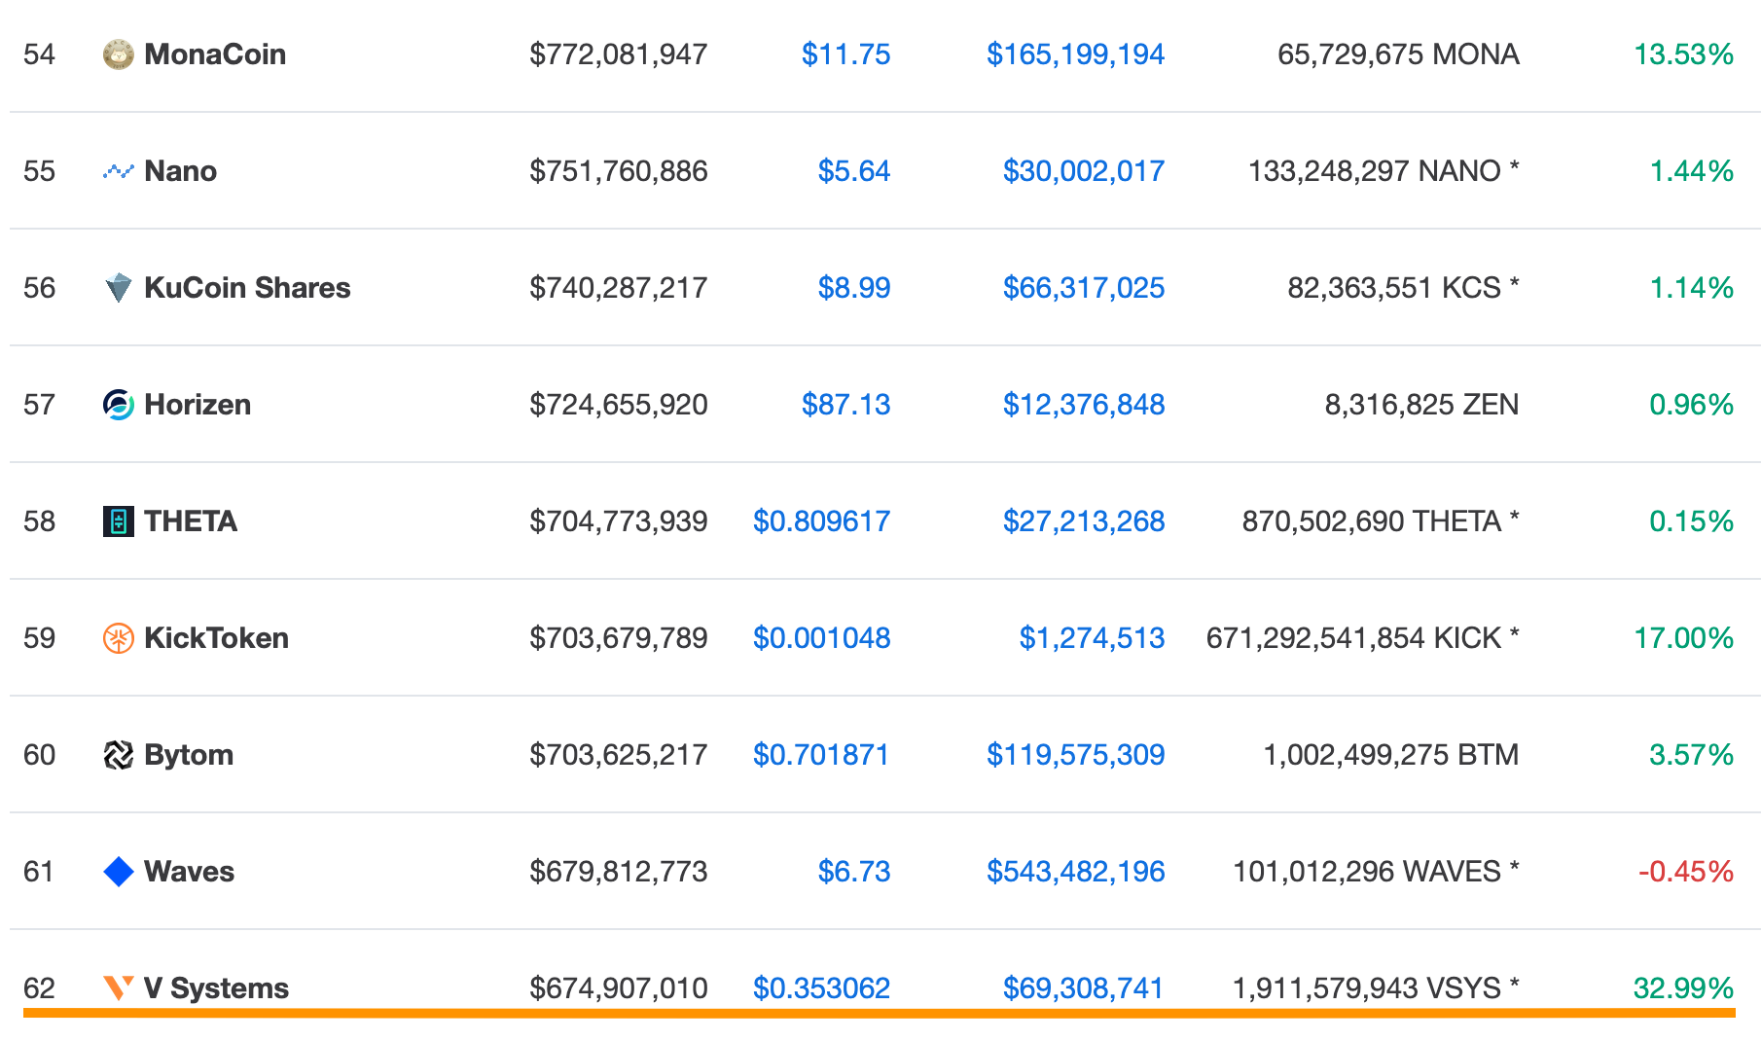Click Waves price $6.73
This screenshot has width=1761, height=1041.
point(854,872)
